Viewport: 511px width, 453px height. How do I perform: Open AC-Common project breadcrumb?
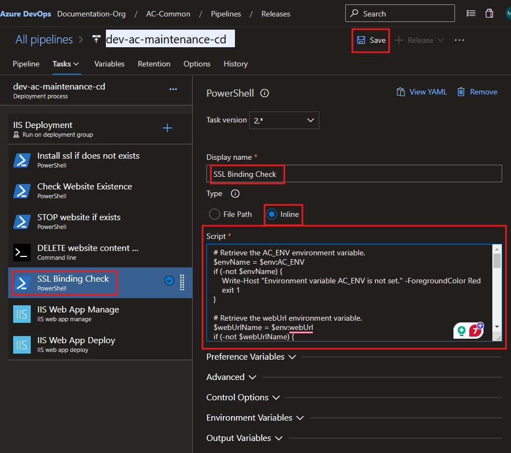click(x=168, y=14)
